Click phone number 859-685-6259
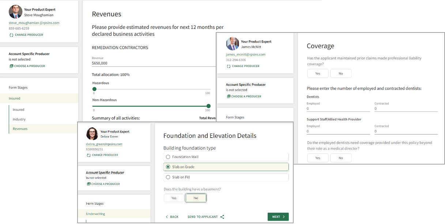445x224 pixels. tap(19, 28)
